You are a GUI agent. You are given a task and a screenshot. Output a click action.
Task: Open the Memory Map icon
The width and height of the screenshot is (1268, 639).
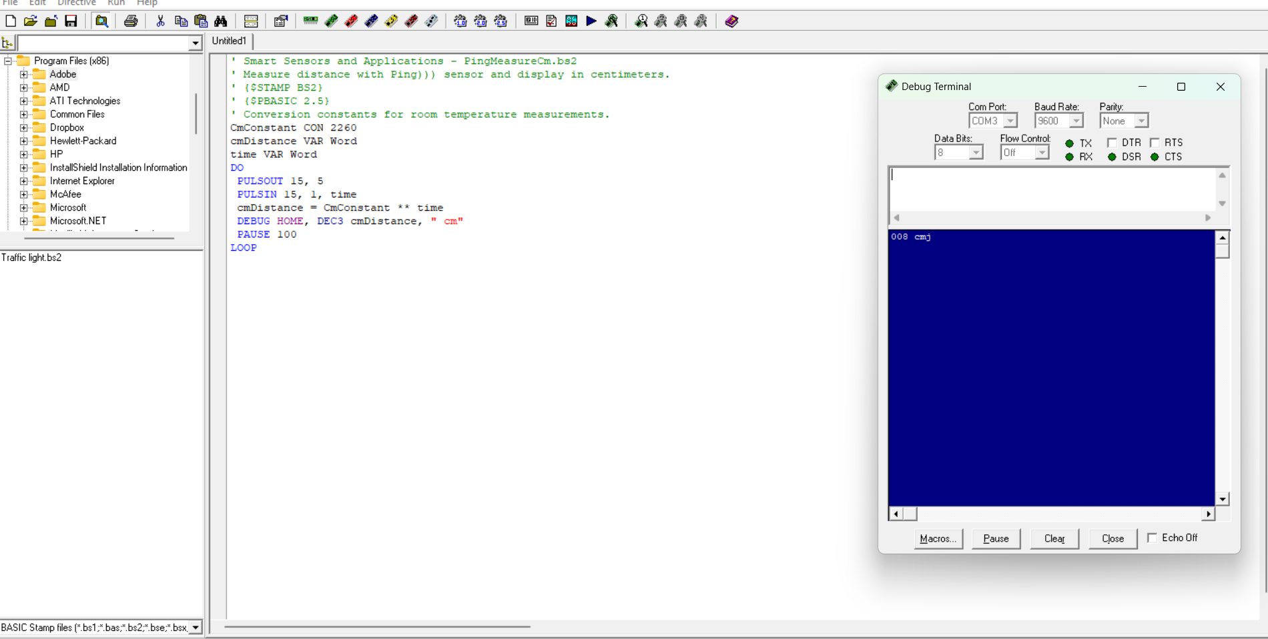[x=571, y=21]
